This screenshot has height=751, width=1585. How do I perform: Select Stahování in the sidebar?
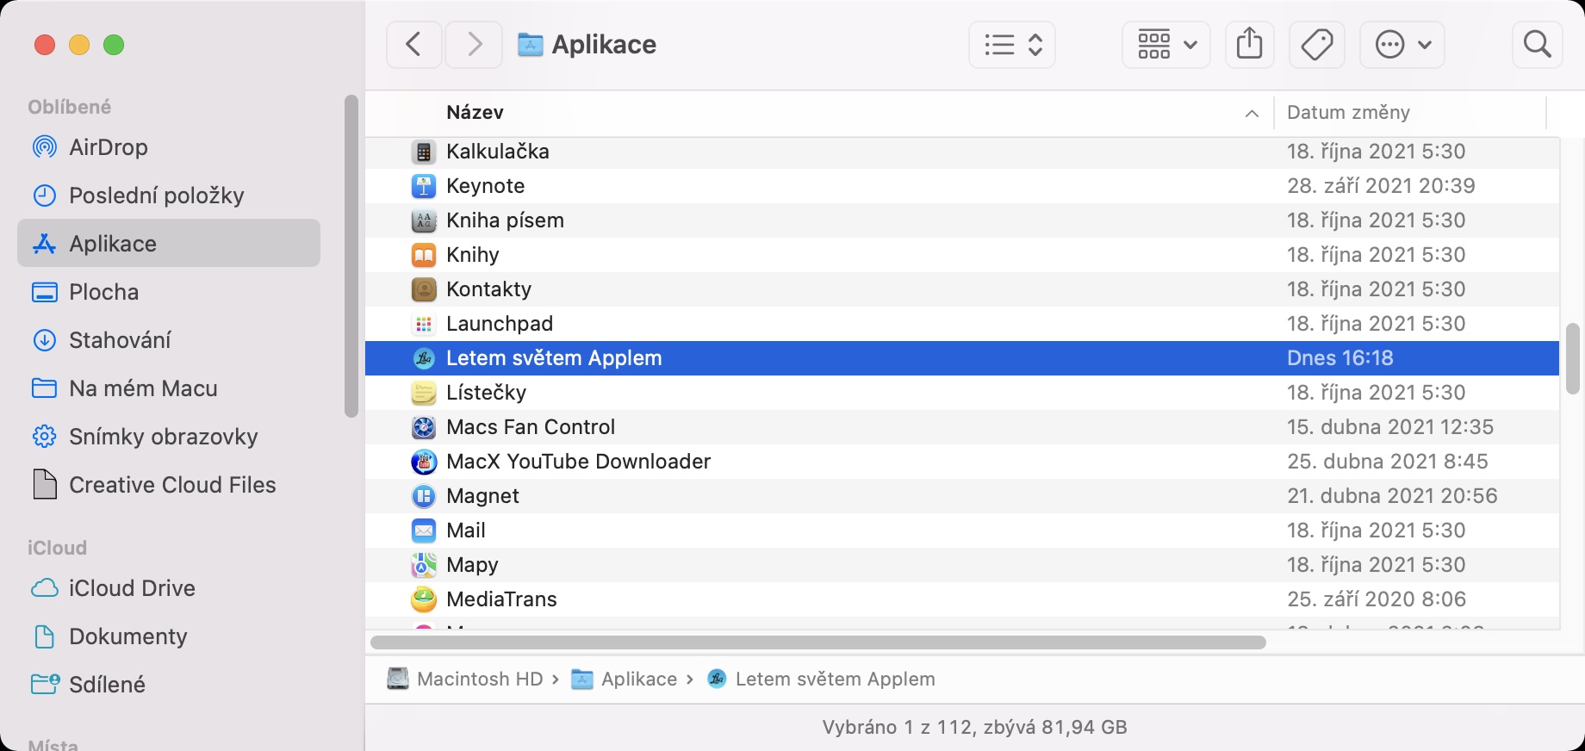(x=120, y=340)
